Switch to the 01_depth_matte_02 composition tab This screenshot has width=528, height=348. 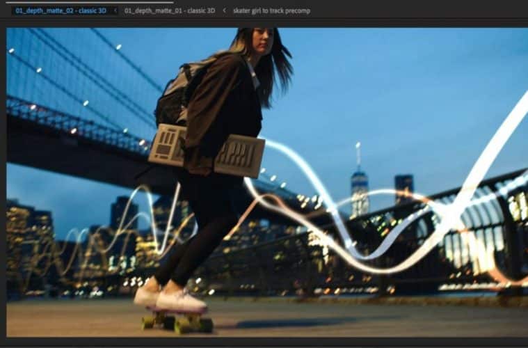[x=60, y=11]
